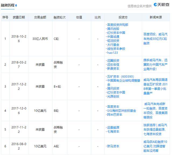Open investor link 光源创投
Image resolution: width=172 pixels, height=157 pixels.
tap(113, 97)
